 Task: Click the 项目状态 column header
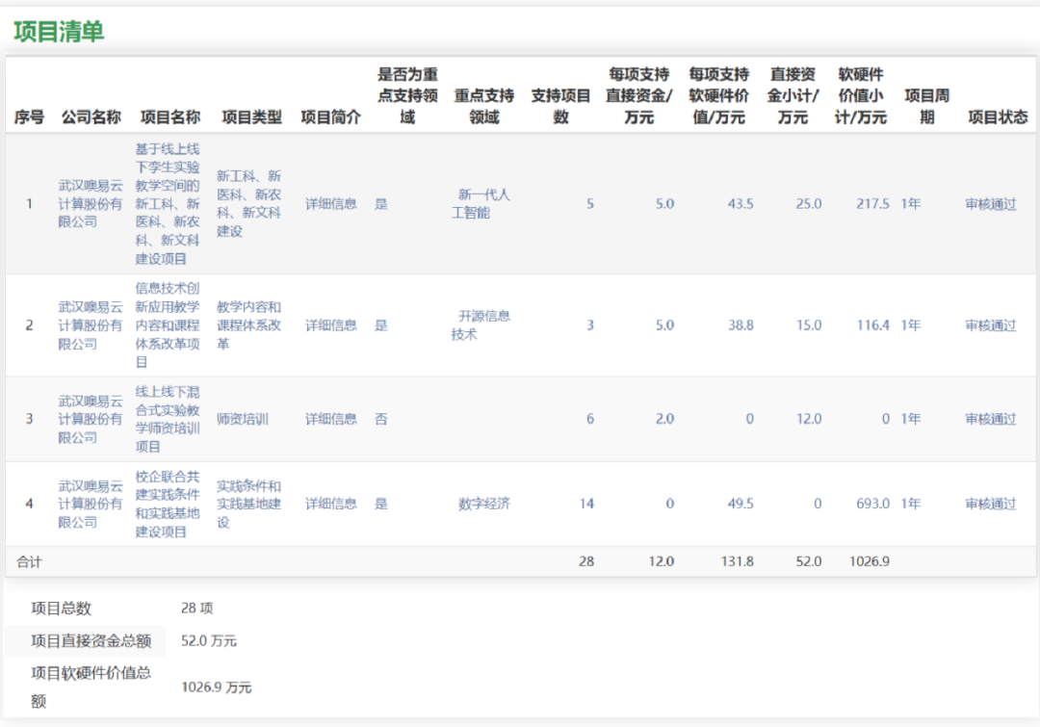(x=998, y=117)
